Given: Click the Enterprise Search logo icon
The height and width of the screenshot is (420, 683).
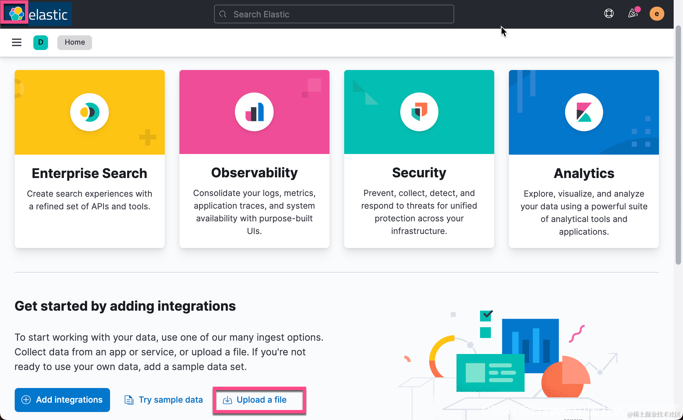Looking at the screenshot, I should (89, 112).
